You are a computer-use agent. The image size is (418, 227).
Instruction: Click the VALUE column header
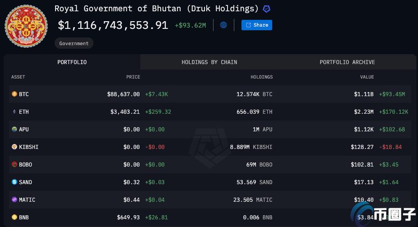[367, 77]
